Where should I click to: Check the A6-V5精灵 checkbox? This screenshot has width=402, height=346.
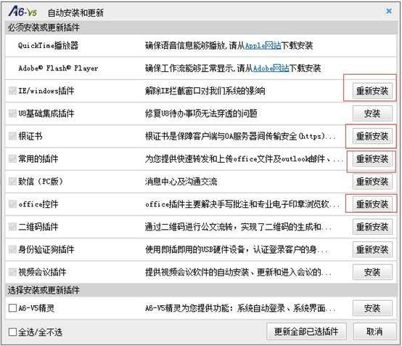pos(12,307)
